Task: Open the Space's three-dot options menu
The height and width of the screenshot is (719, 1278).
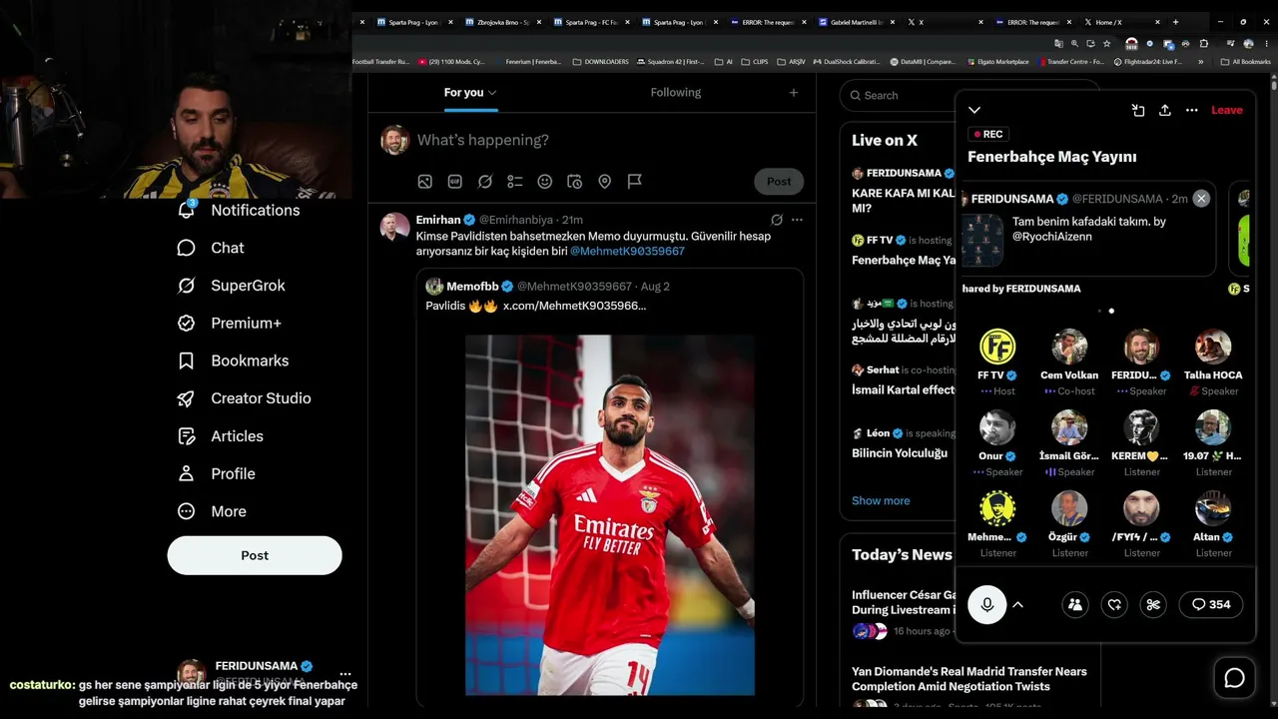Action: click(x=1192, y=111)
